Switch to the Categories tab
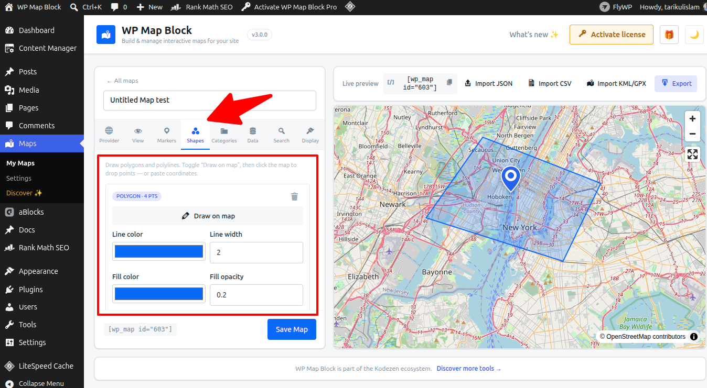Image resolution: width=707 pixels, height=388 pixels. pyautogui.click(x=224, y=135)
